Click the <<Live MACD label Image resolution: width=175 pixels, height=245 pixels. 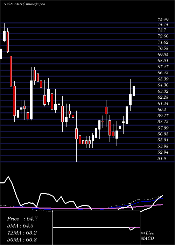(x=147, y=236)
